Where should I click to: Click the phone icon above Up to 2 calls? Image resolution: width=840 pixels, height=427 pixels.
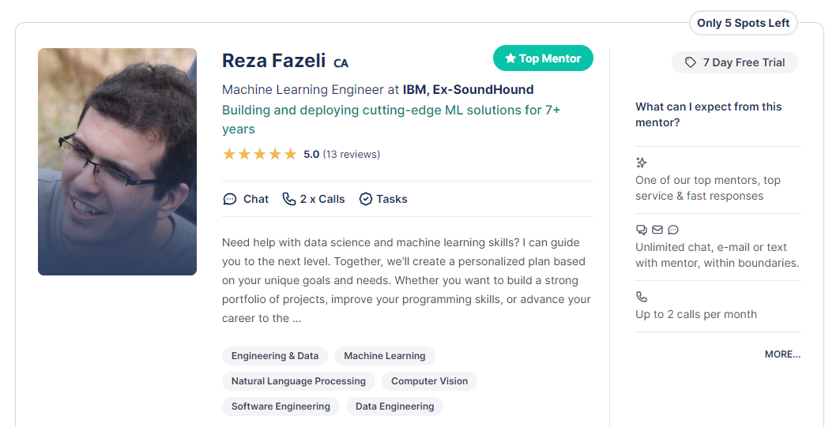coord(641,297)
